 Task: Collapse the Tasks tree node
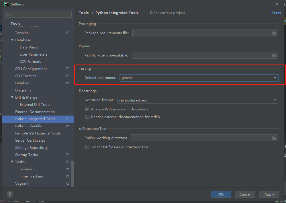[x=12, y=161]
